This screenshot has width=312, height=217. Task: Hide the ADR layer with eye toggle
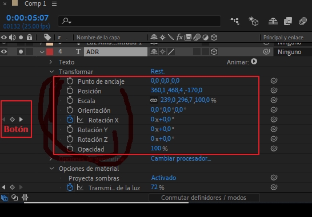click(4, 52)
